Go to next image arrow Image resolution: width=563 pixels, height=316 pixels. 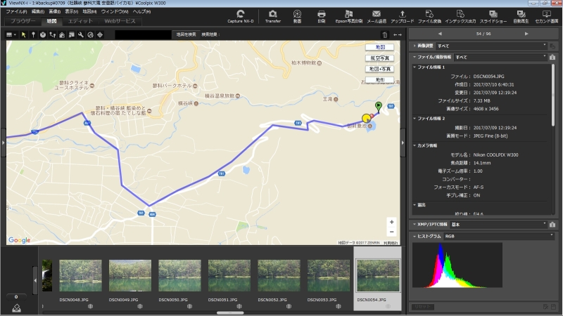tap(526, 34)
